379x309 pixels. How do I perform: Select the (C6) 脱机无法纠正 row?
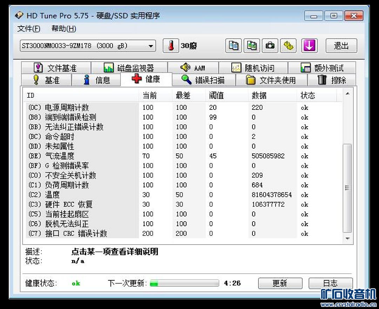(x=184, y=224)
